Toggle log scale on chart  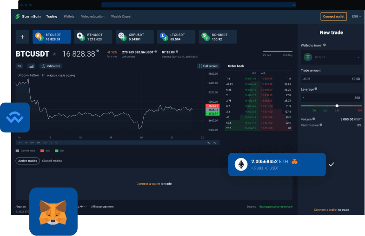point(214,143)
